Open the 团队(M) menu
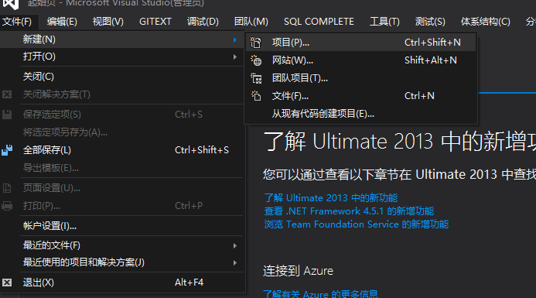 click(x=251, y=22)
